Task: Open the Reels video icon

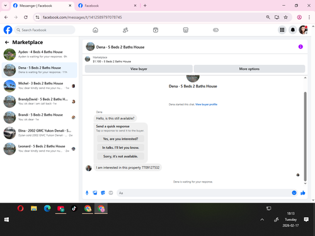Action: tap(156, 30)
